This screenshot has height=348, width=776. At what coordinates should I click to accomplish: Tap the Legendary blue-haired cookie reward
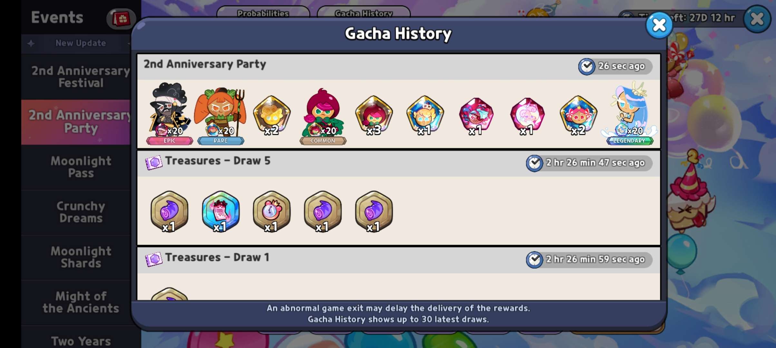pos(629,113)
